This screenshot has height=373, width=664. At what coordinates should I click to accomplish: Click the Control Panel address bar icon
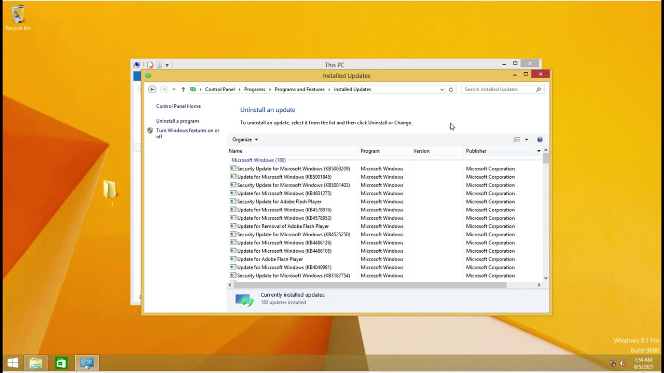coord(193,89)
